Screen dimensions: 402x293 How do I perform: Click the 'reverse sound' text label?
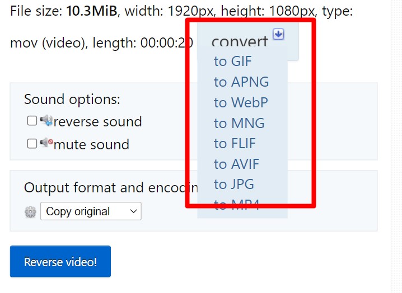(97, 122)
